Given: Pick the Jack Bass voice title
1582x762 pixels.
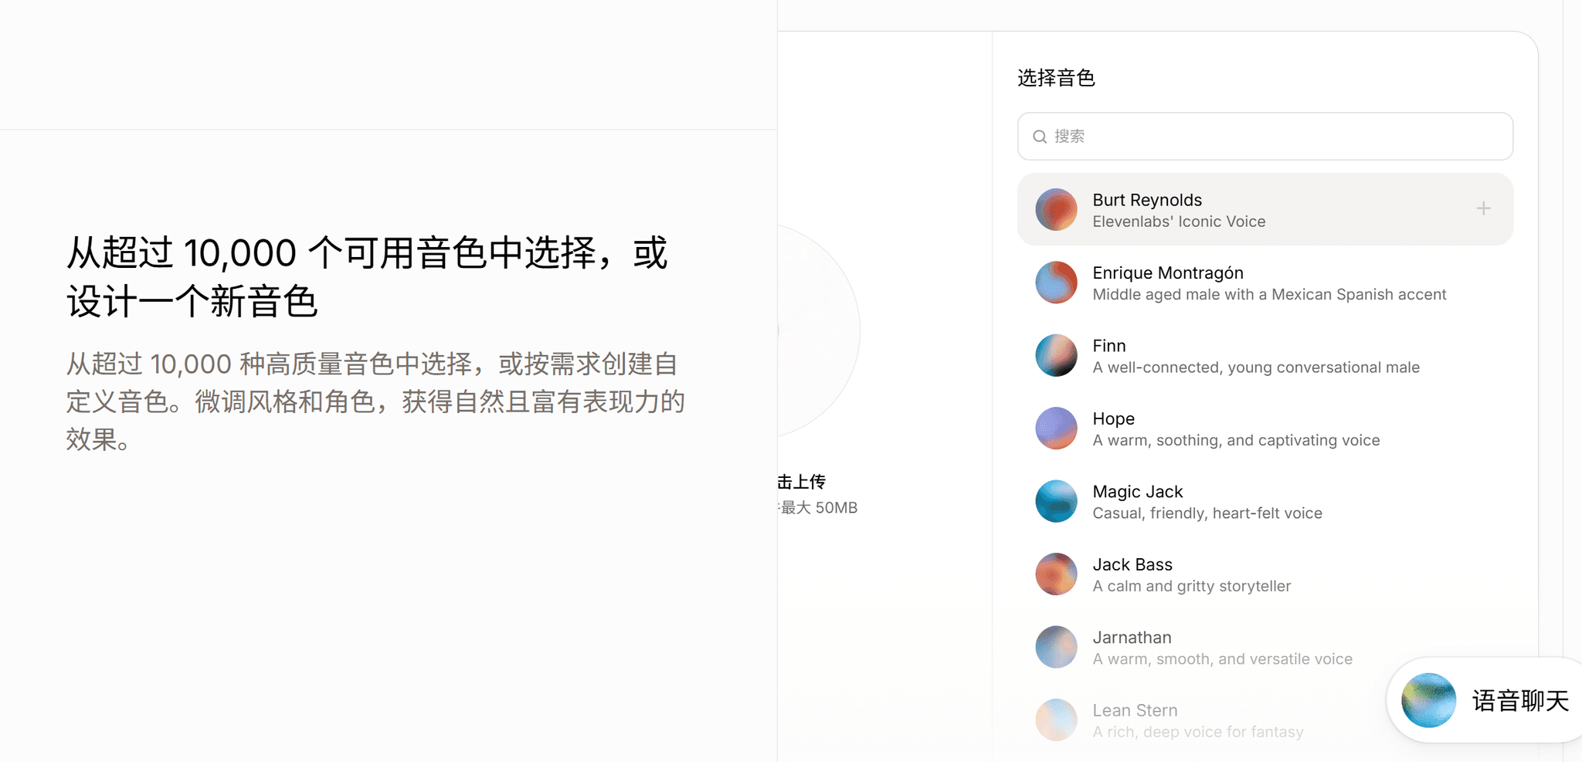Looking at the screenshot, I should (1132, 564).
